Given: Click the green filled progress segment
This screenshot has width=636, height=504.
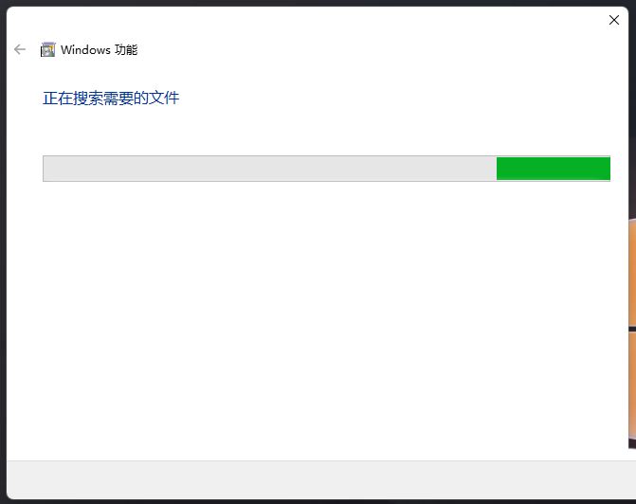Looking at the screenshot, I should (x=554, y=169).
